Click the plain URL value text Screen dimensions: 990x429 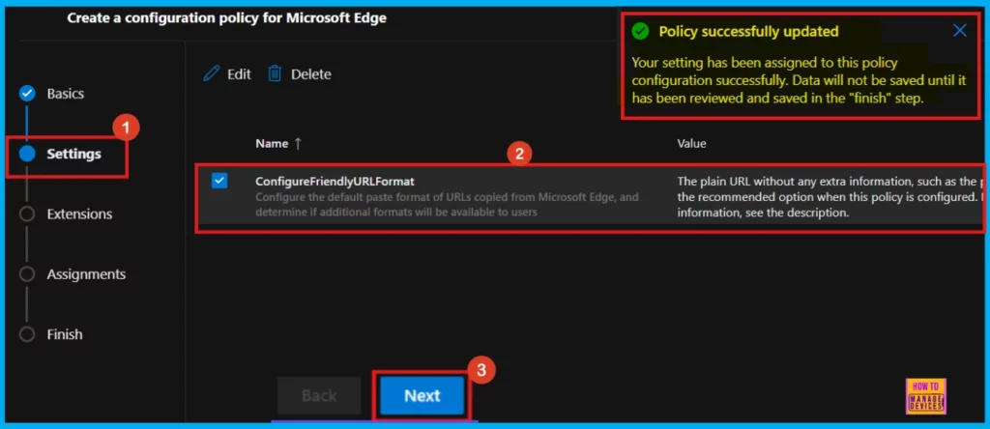click(830, 197)
